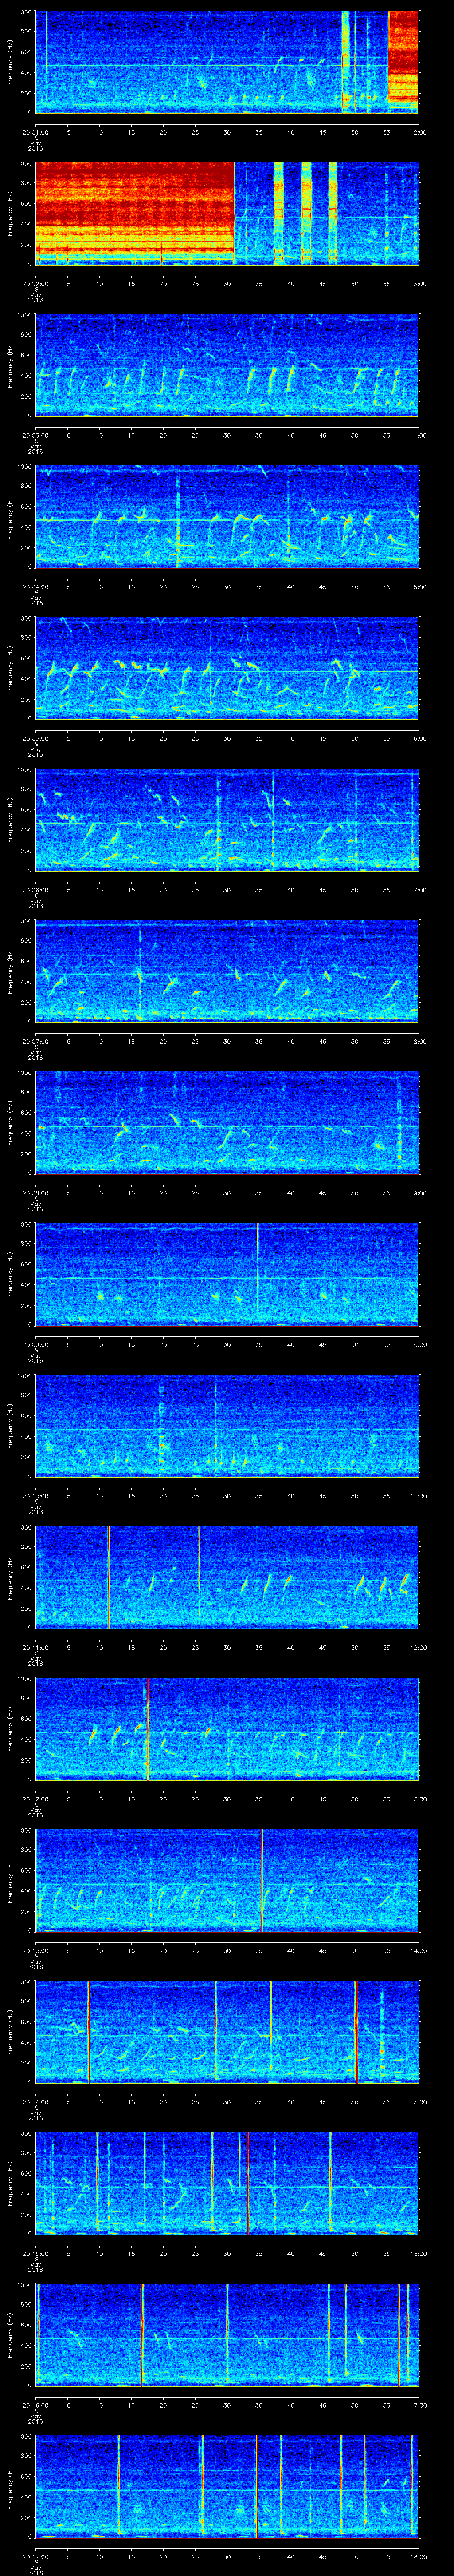The width and height of the screenshot is (454, 2576).
Task: Click the 20:05:00 start time label
Action: (x=35, y=738)
